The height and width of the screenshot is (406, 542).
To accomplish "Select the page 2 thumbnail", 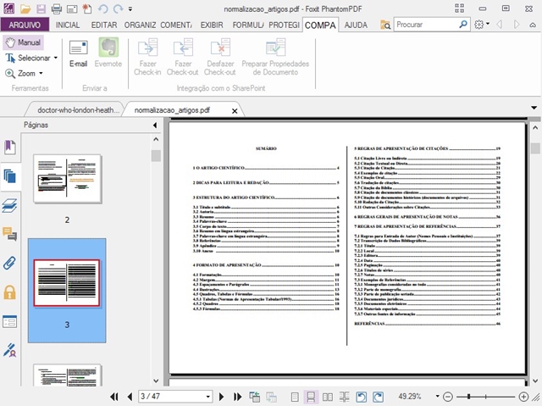I will click(68, 179).
